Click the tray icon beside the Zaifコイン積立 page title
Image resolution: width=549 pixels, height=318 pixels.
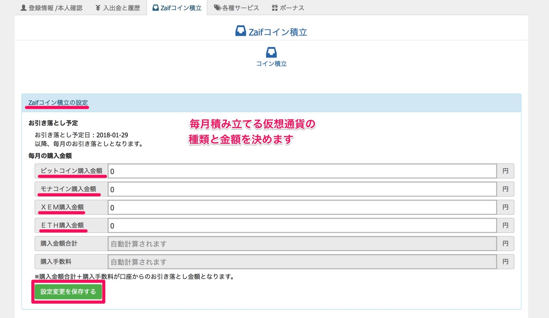240,31
